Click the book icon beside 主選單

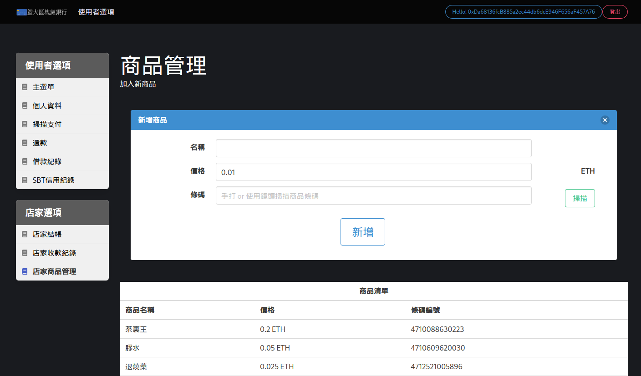pos(25,87)
